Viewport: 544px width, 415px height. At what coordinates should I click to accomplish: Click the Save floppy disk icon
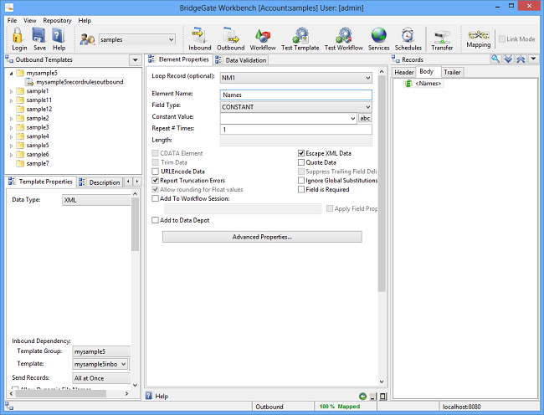point(38,36)
